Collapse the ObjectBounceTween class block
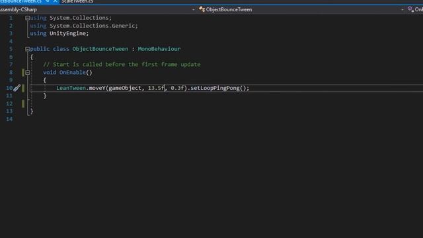This screenshot has width=423, height=238. [x=27, y=49]
